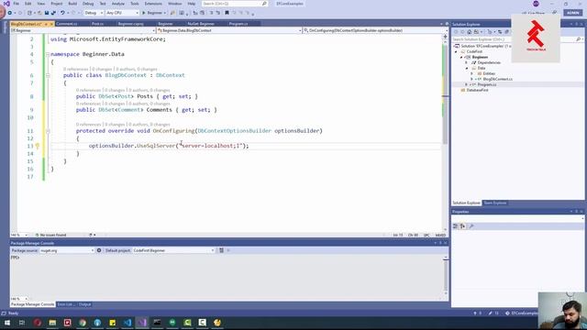Open the Any CPU platform dropdown
587x330 pixels.
coord(122,13)
